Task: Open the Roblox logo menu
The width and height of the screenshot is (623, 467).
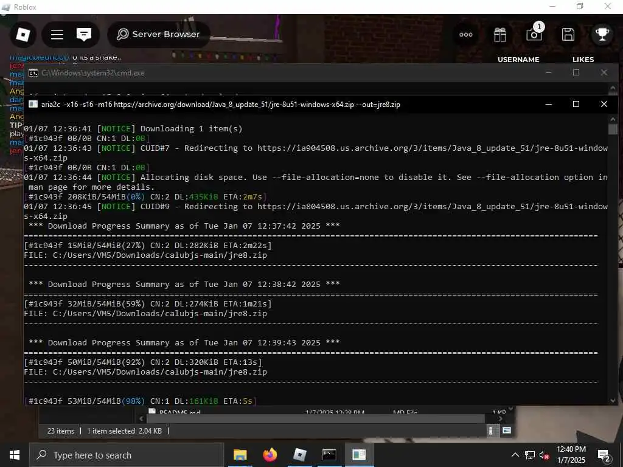Action: [x=23, y=35]
